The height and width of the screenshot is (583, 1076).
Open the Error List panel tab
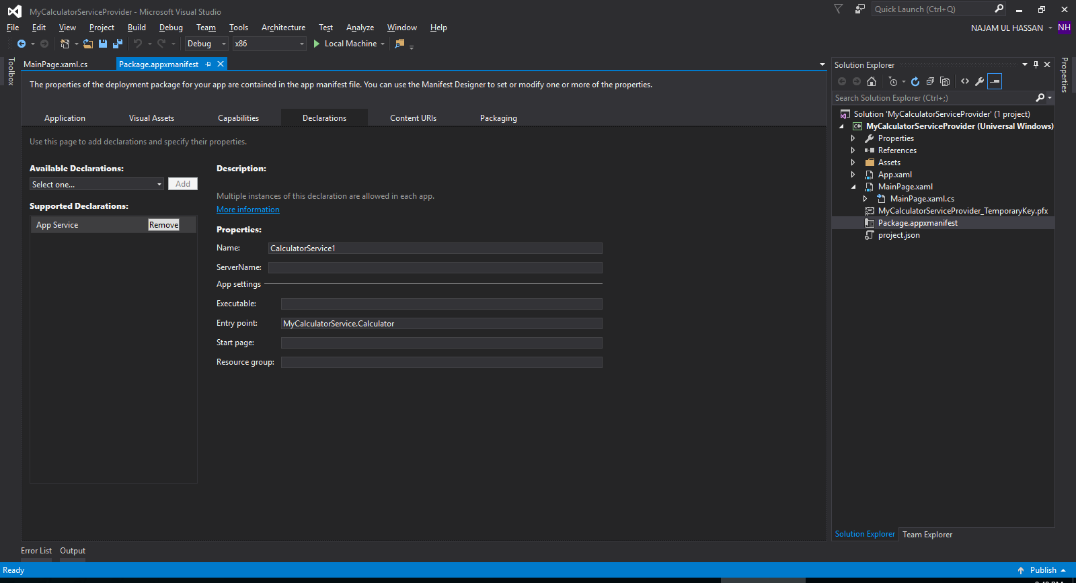coord(36,551)
